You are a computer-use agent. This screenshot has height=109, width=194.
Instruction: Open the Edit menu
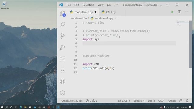coord(77,5)
